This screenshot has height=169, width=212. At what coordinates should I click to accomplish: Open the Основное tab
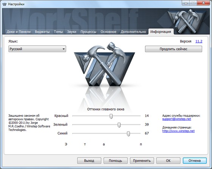[108, 32]
